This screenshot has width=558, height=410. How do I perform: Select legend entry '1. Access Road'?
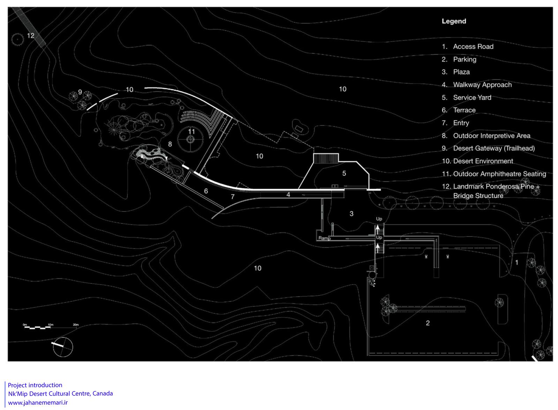click(x=467, y=47)
